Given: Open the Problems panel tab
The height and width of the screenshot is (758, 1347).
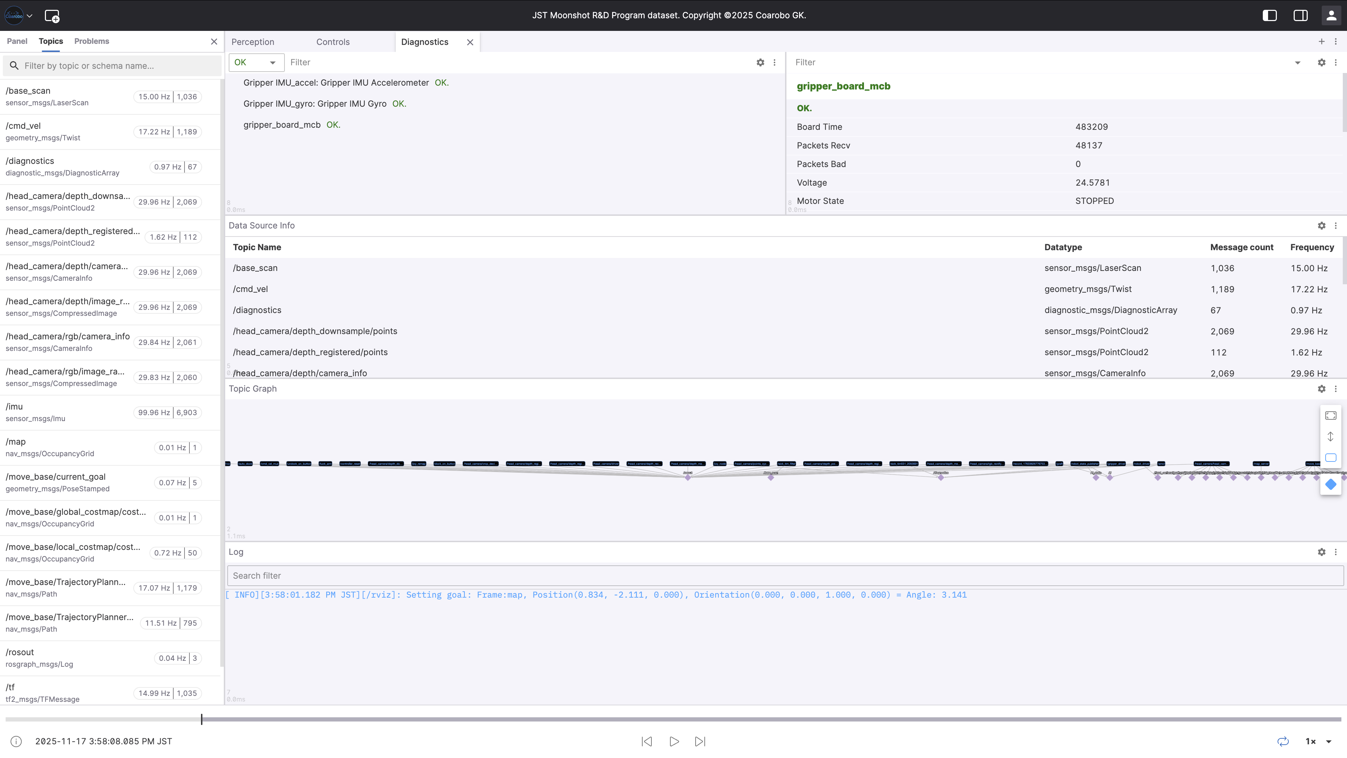Looking at the screenshot, I should click(x=92, y=41).
